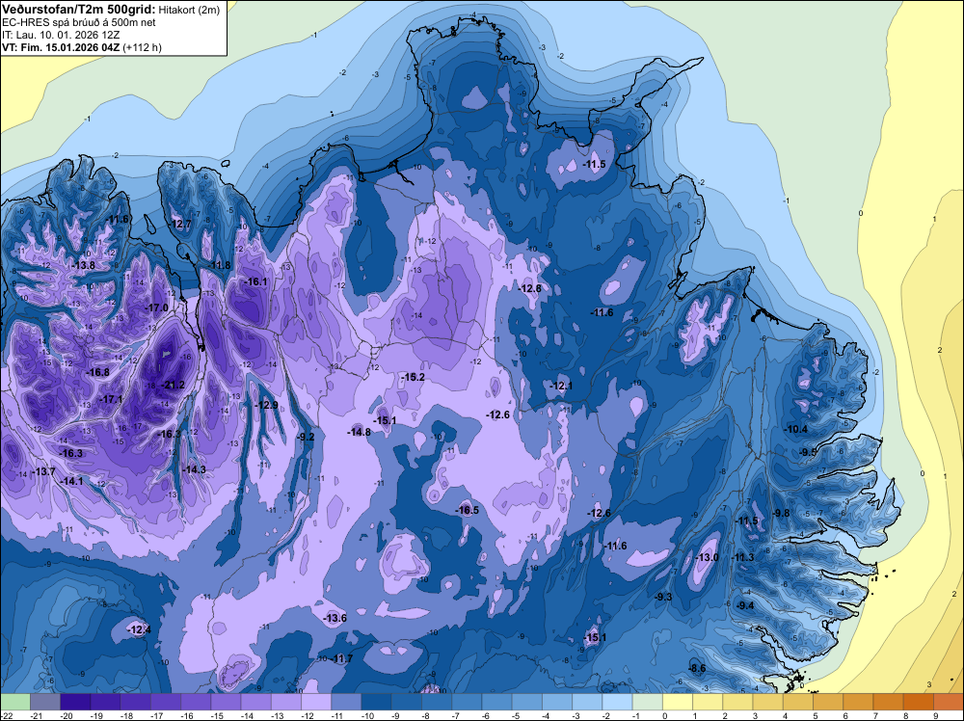Click the -11.7 temperature label

pos(342,659)
